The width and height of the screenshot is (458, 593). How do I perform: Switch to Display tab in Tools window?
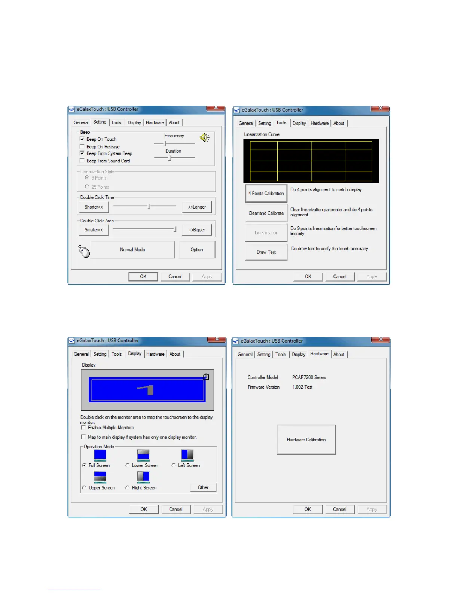(x=299, y=123)
